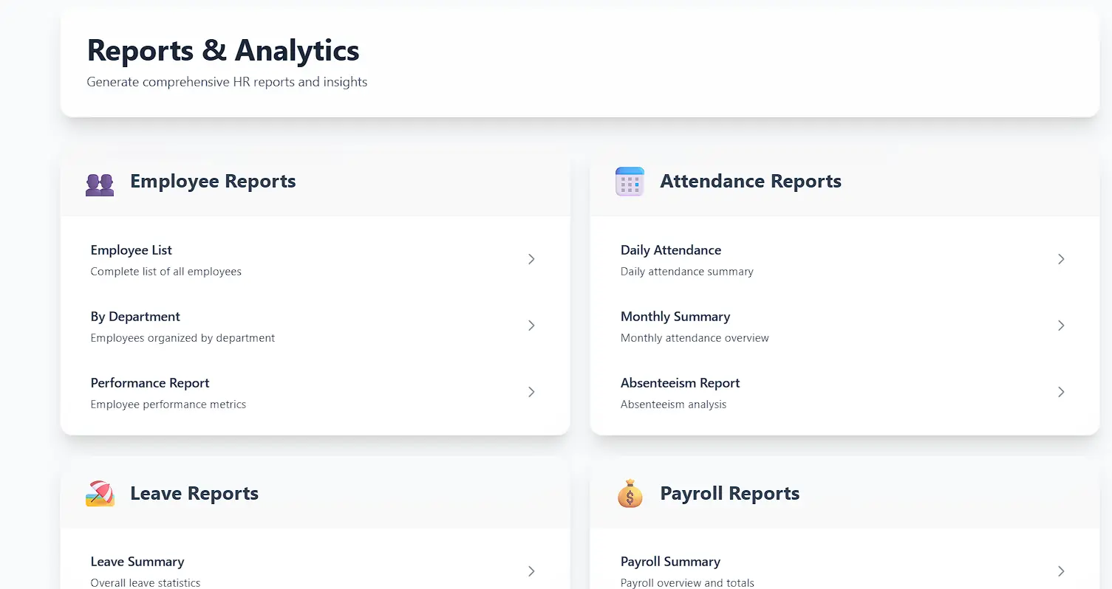Expand the Daily Attendance chevron arrow
Image resolution: width=1112 pixels, height=589 pixels.
(x=1061, y=259)
